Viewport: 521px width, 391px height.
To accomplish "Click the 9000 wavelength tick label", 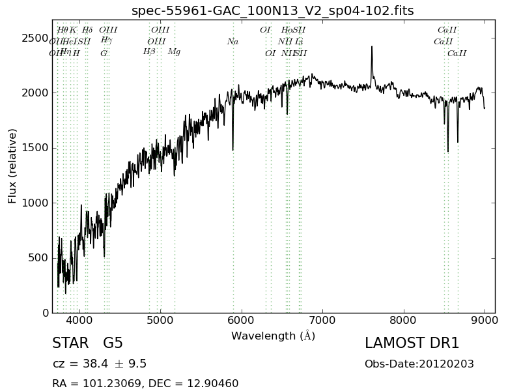I will (485, 320).
